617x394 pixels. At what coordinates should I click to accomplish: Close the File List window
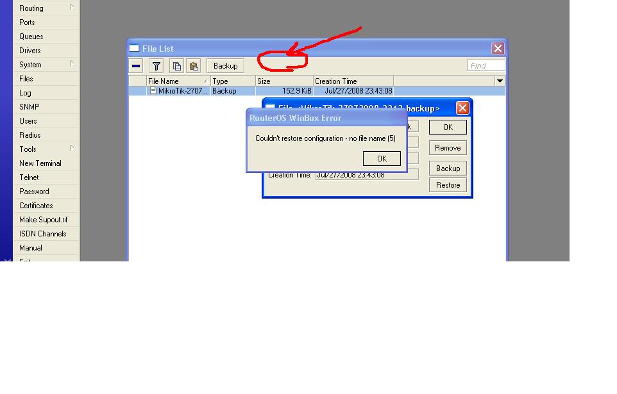[x=498, y=48]
